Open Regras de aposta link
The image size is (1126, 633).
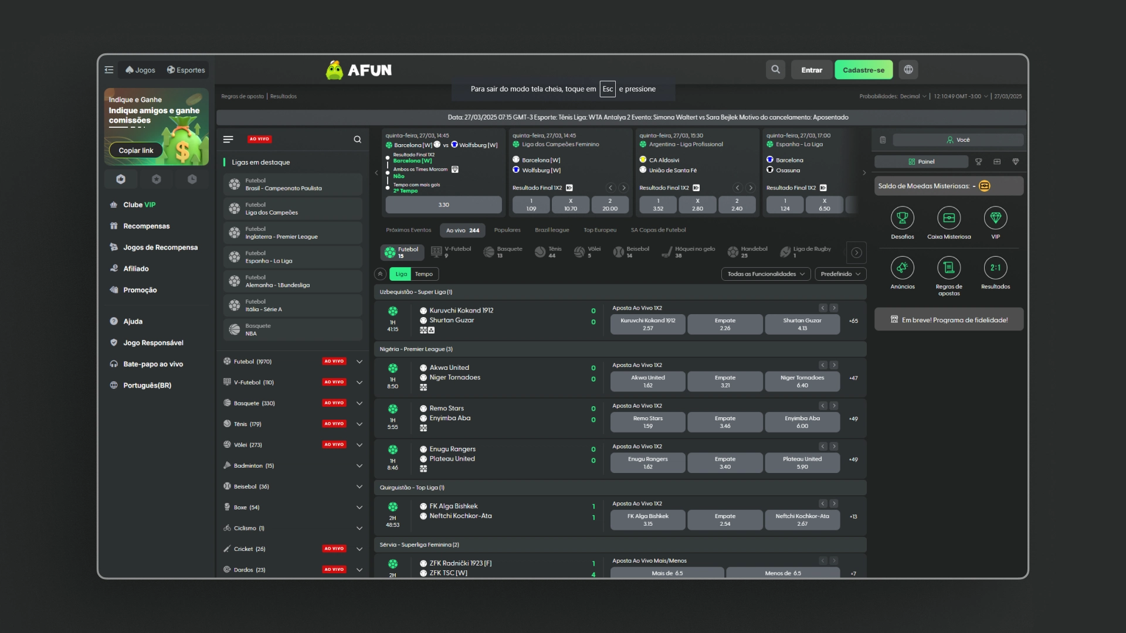click(242, 97)
